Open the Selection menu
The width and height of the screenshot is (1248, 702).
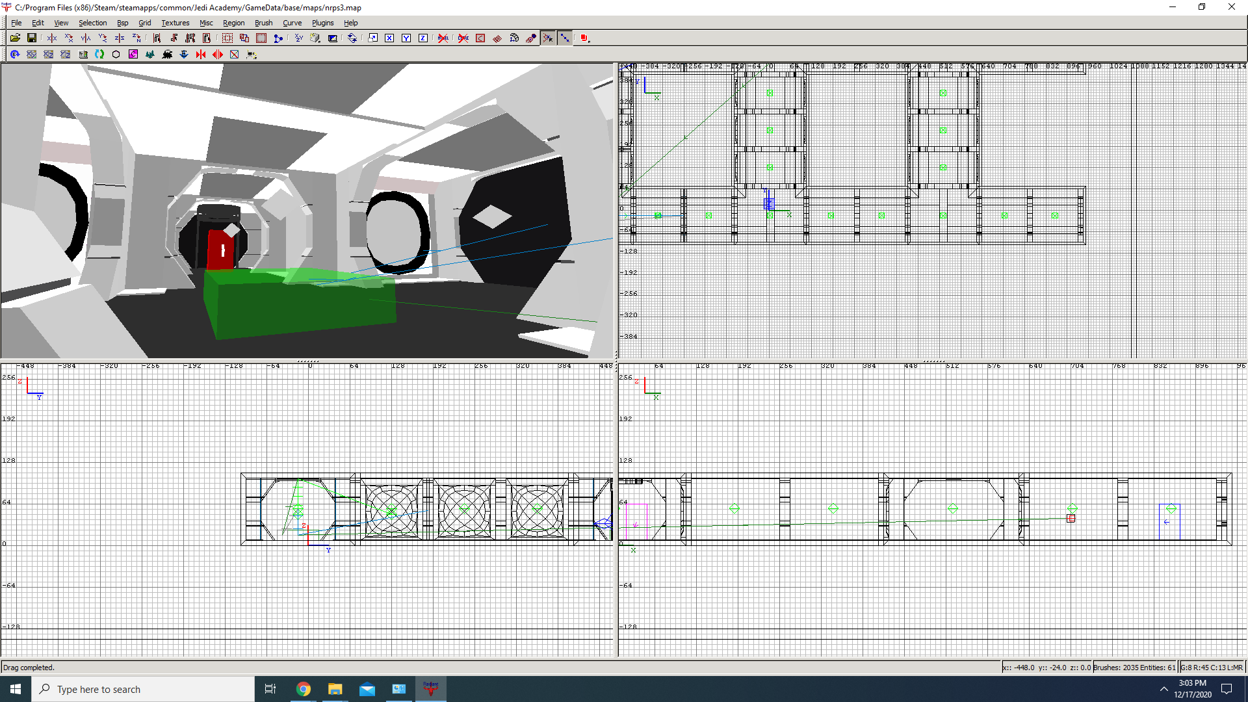[93, 23]
